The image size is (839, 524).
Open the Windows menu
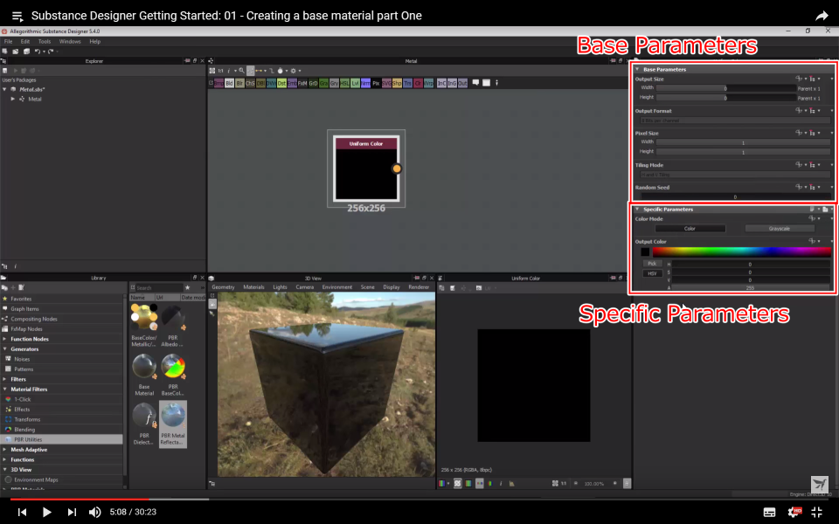(70, 41)
